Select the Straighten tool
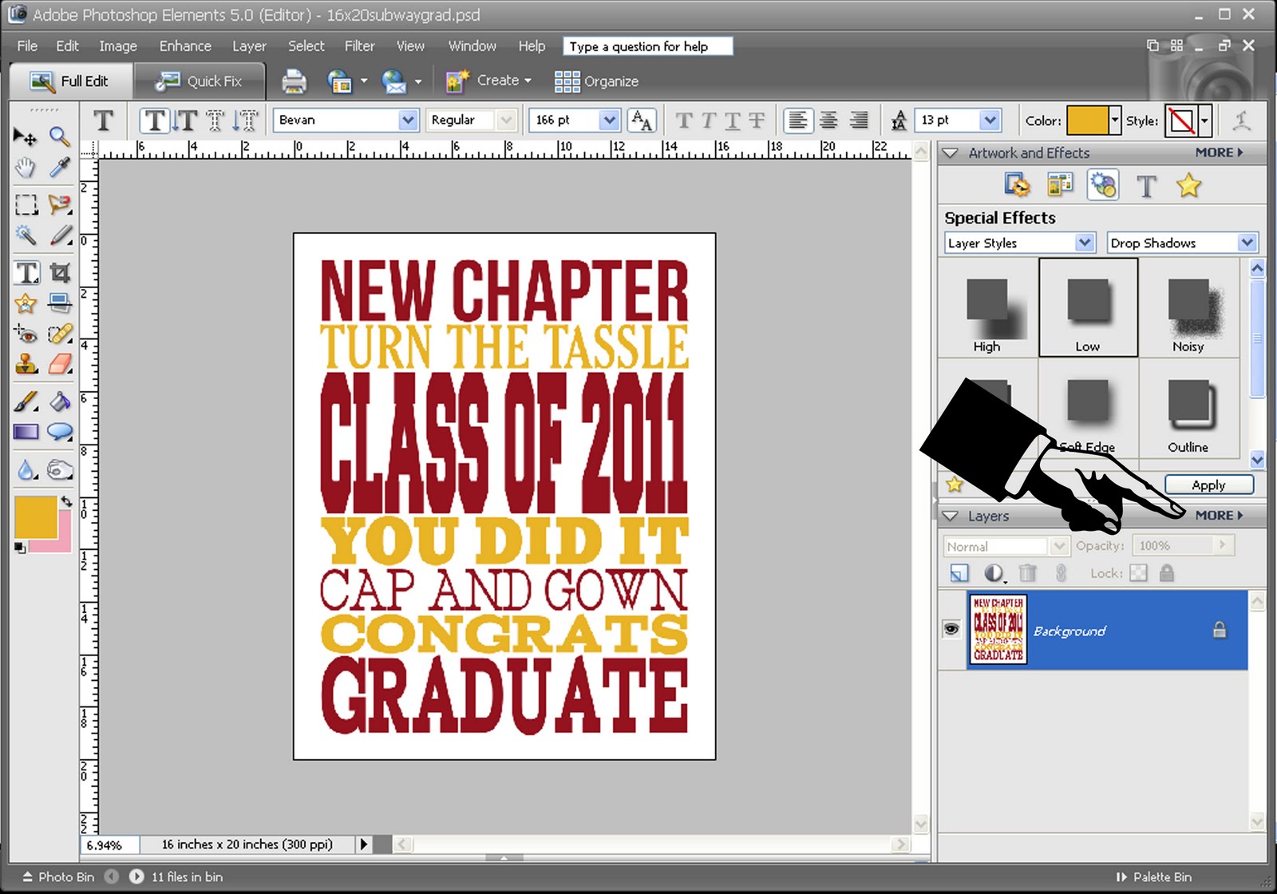1277x894 pixels. (x=60, y=303)
